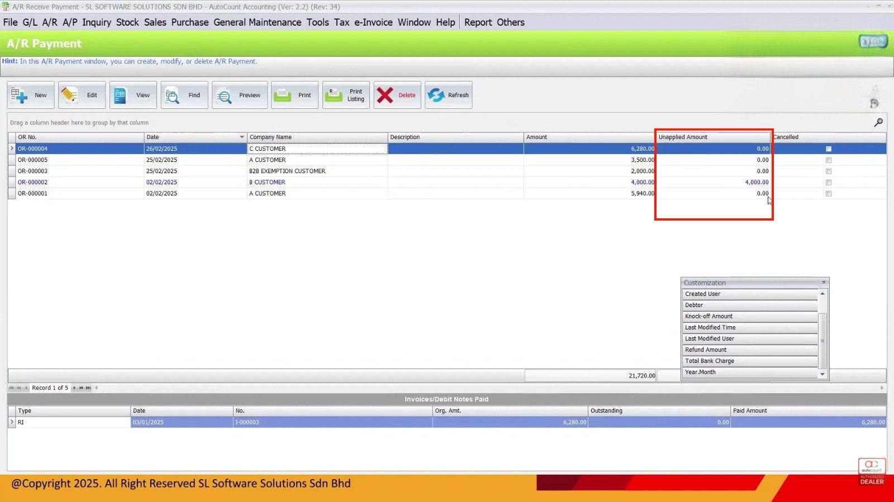Open the File menu
This screenshot has width=894, height=502.
11,22
